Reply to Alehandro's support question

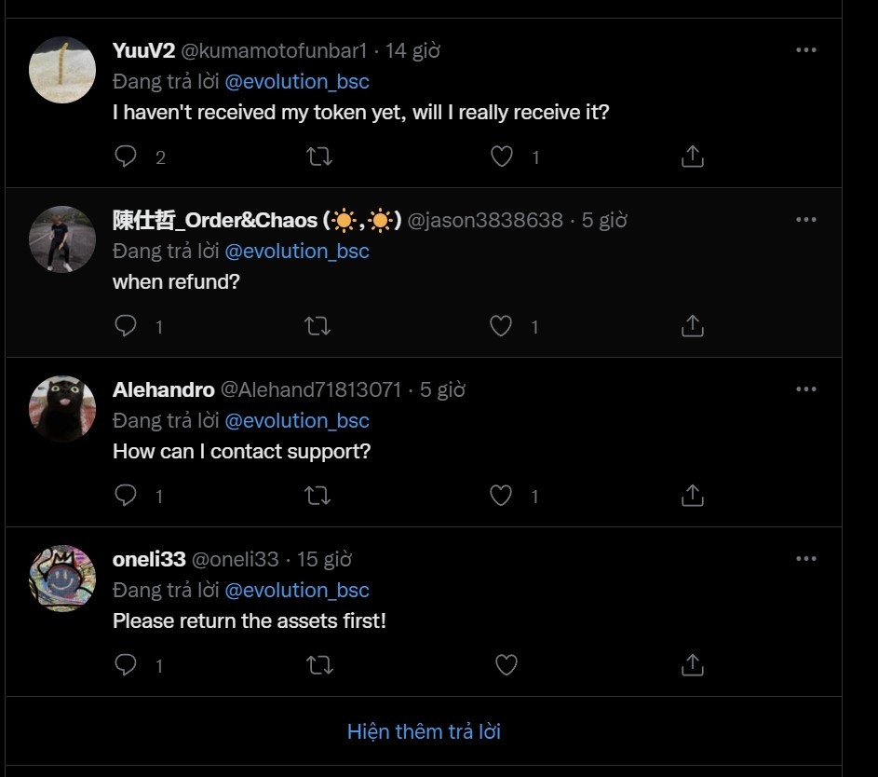coord(126,496)
